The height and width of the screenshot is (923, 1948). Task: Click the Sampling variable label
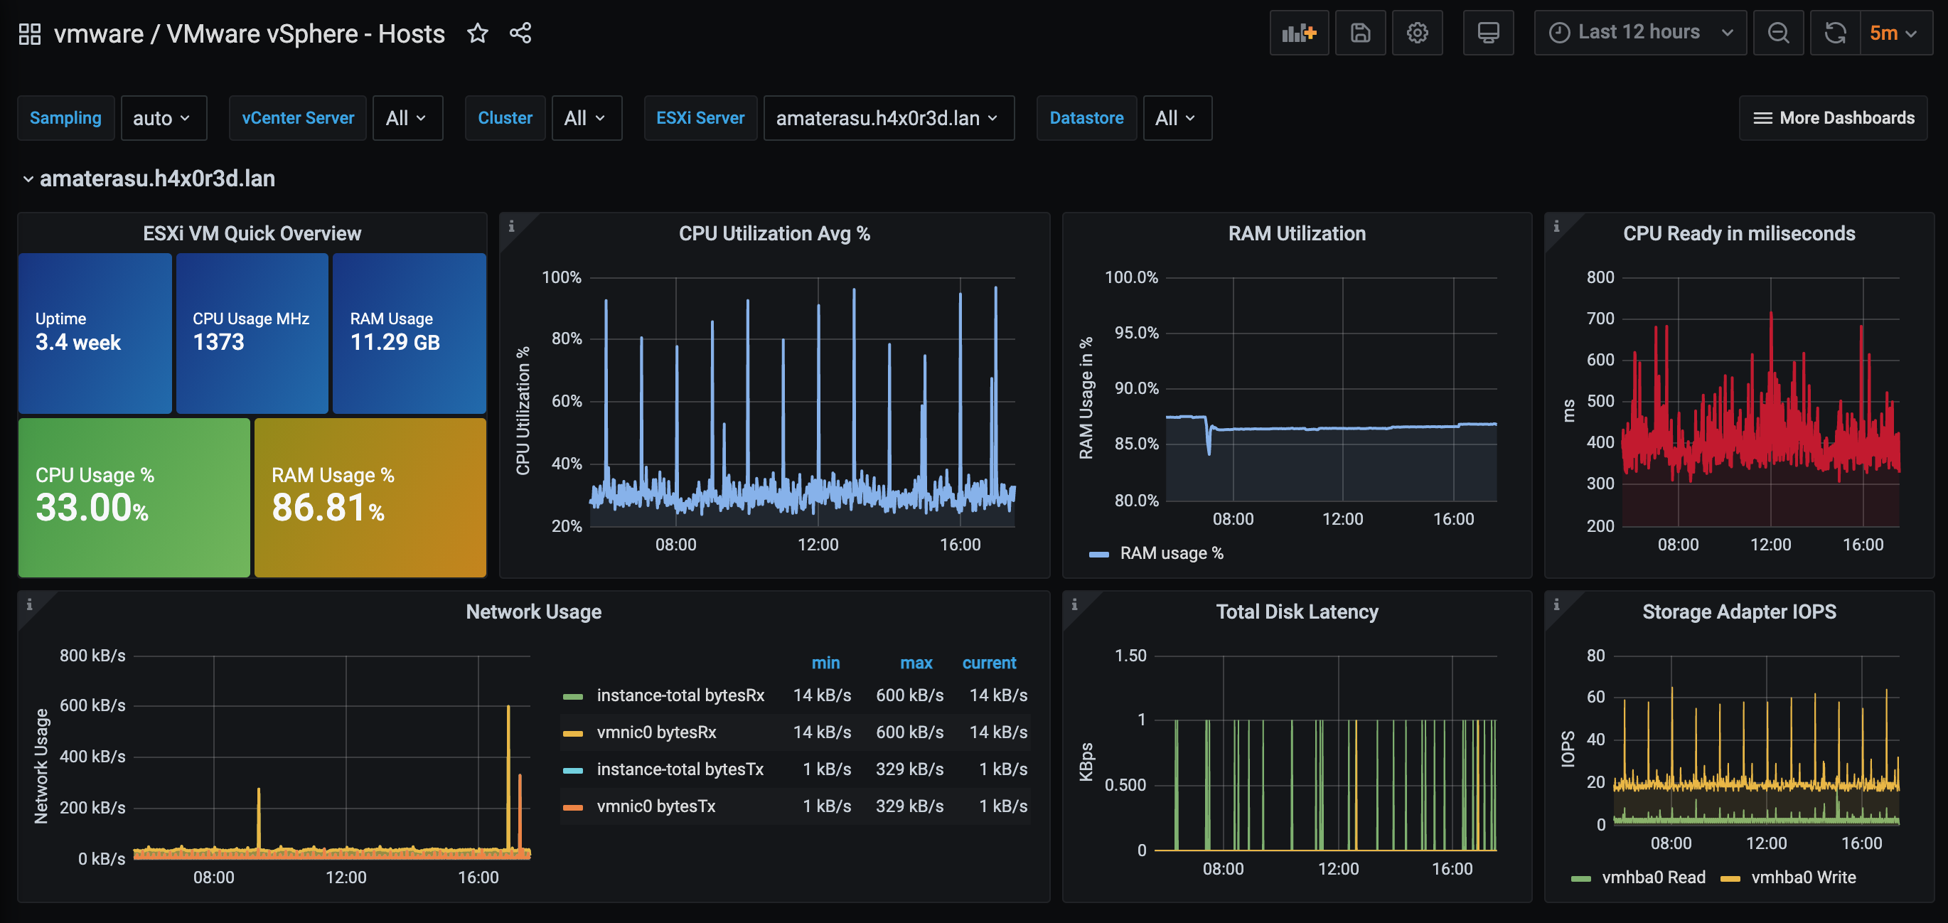click(x=66, y=118)
